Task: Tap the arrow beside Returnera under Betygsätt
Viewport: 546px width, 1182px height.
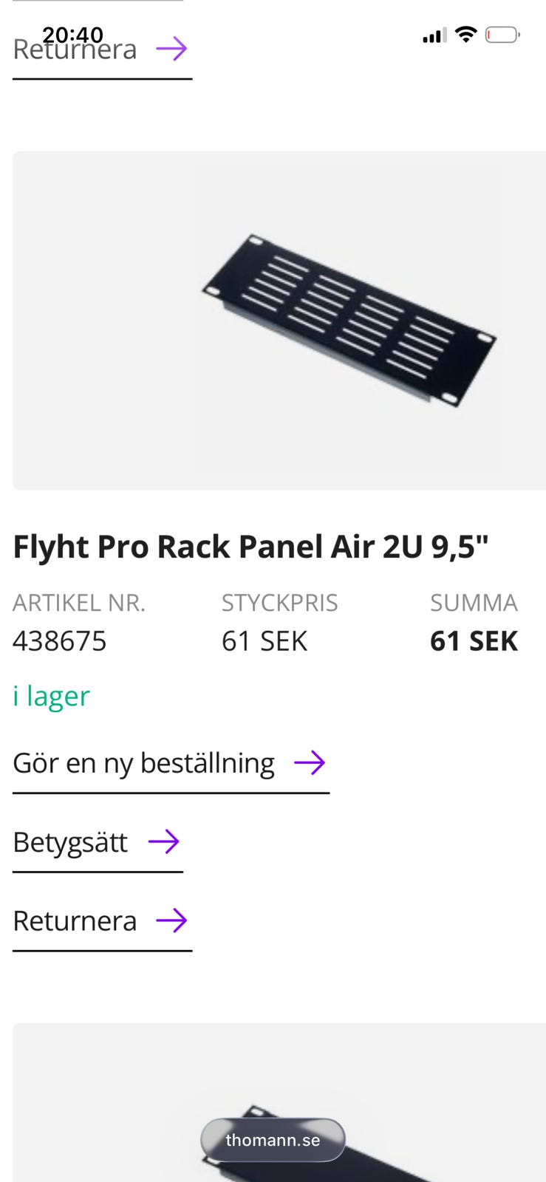Action: 171,920
